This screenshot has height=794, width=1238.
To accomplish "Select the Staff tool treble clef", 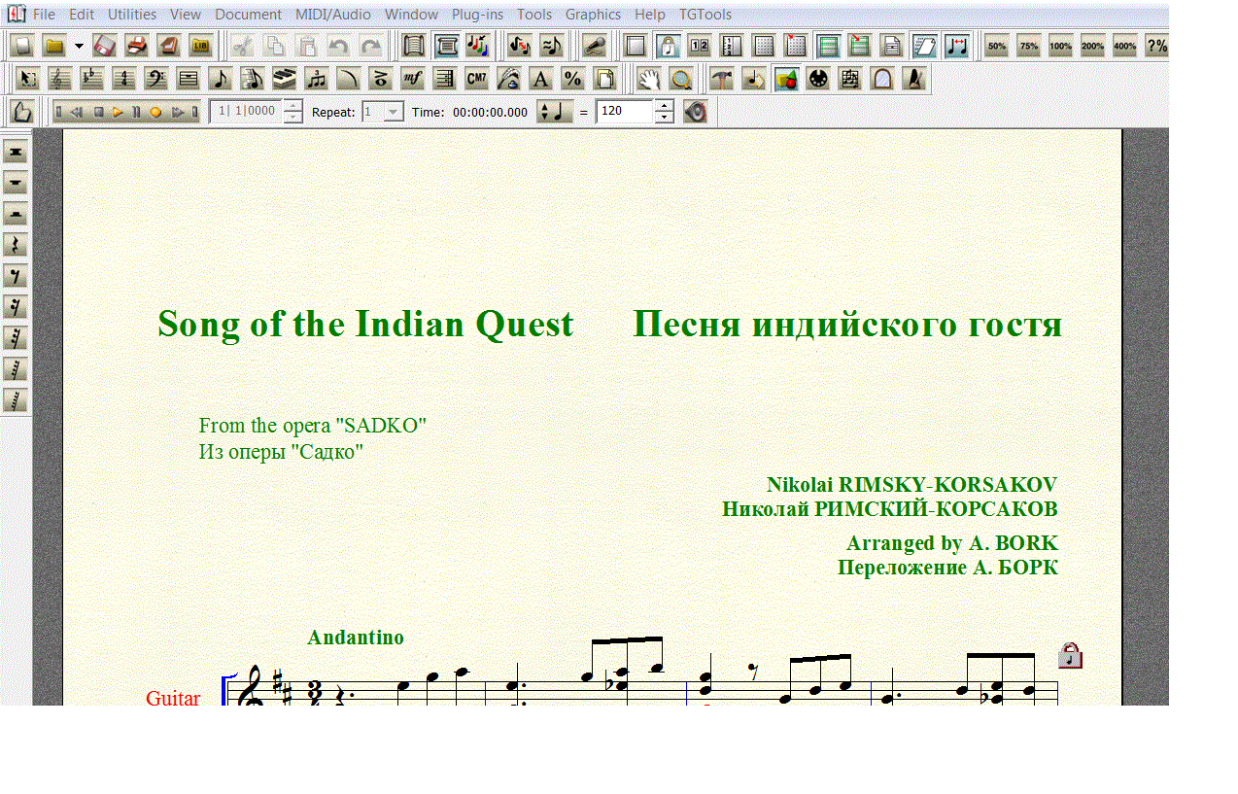I will [x=60, y=79].
